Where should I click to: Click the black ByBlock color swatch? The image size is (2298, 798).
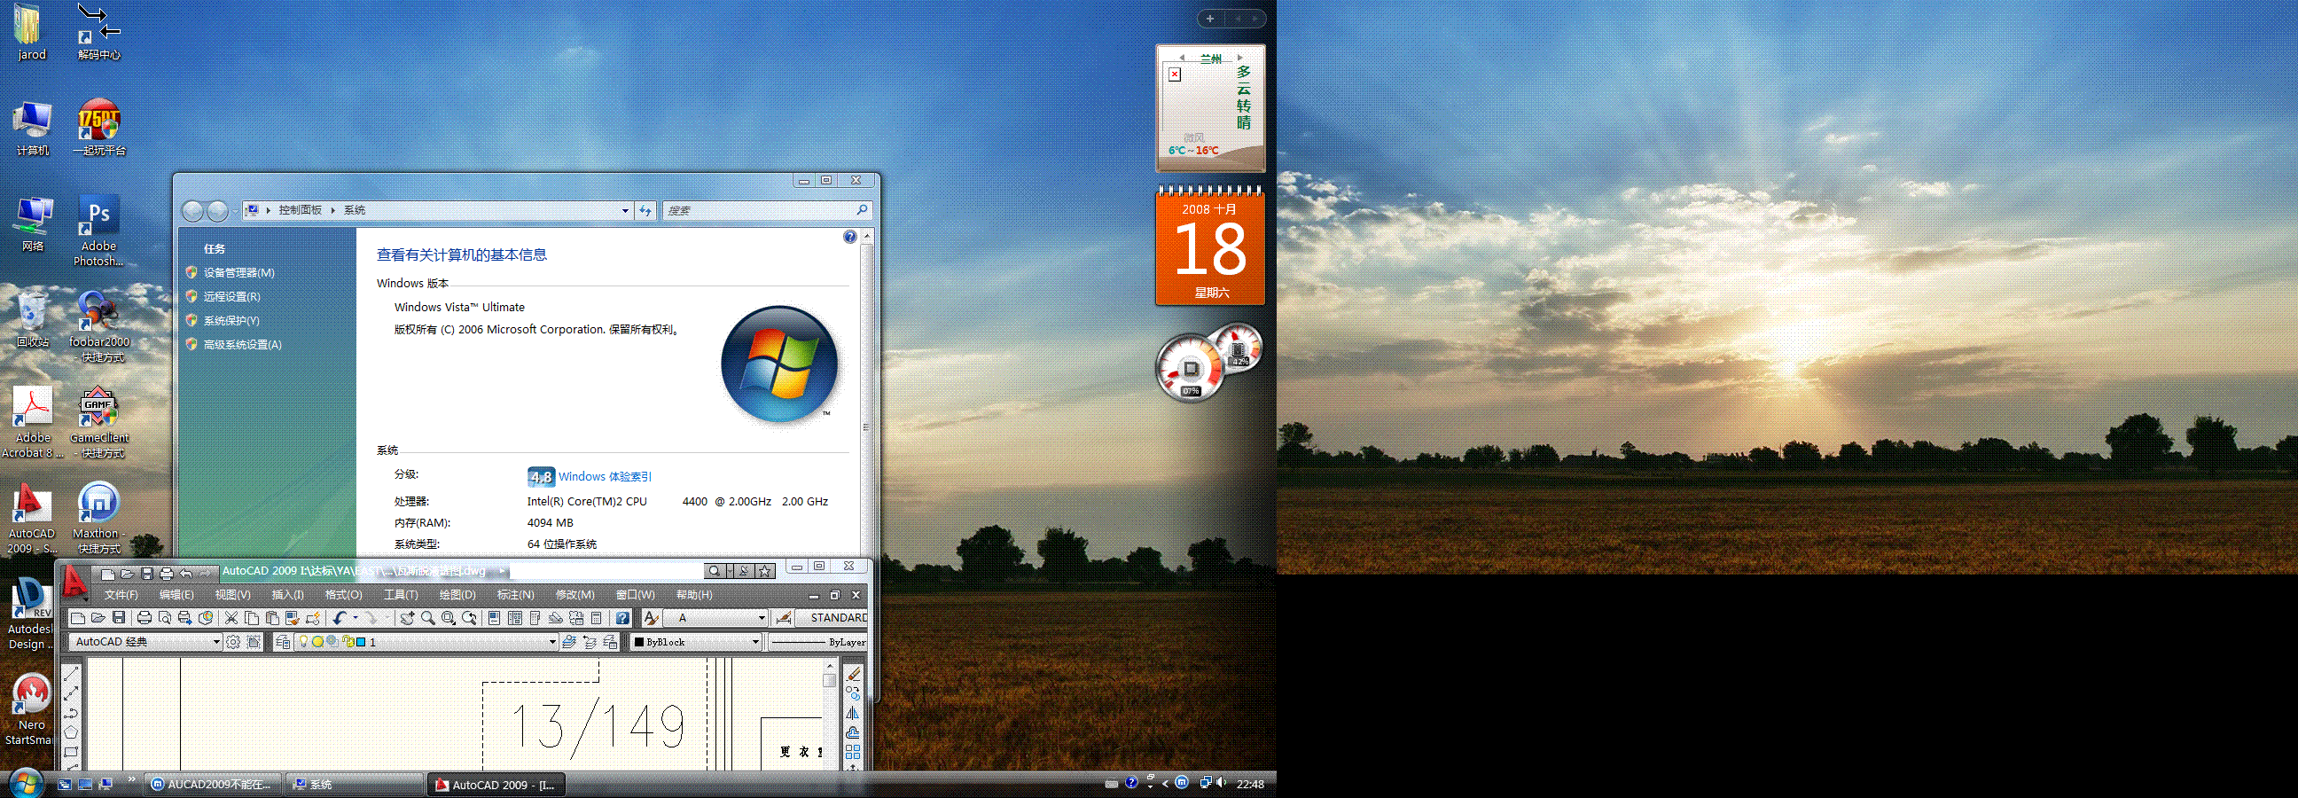point(638,642)
